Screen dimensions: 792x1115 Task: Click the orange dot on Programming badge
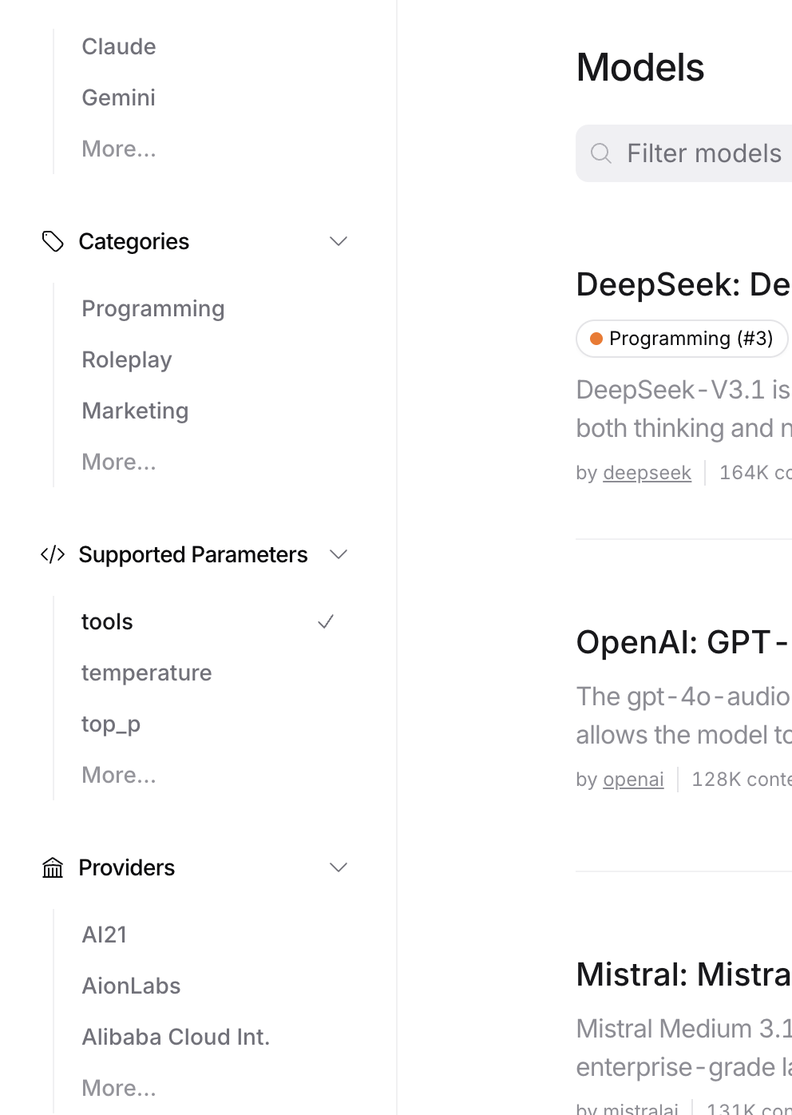click(x=596, y=339)
